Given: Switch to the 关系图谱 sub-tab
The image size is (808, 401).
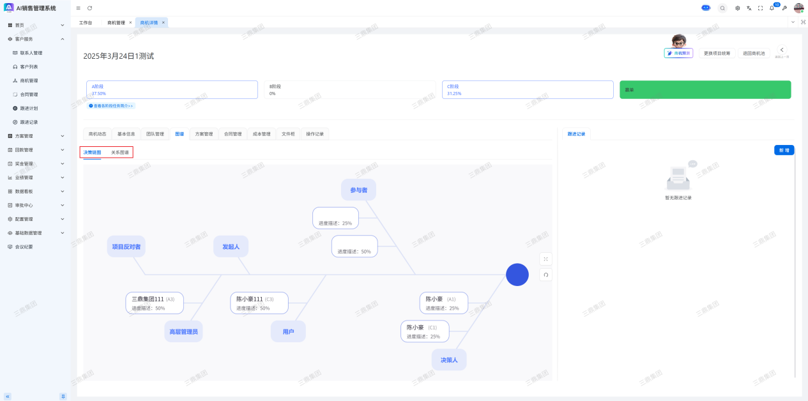Looking at the screenshot, I should (x=119, y=153).
